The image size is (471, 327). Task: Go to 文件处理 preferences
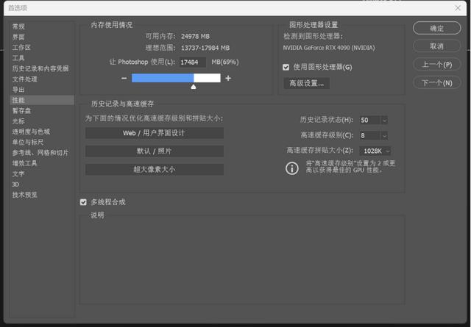[x=24, y=79]
